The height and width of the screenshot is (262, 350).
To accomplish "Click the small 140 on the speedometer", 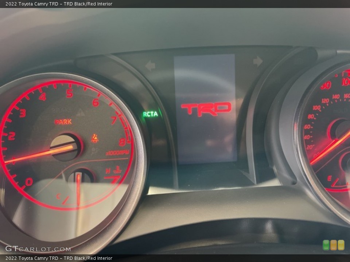I will pyautogui.click(x=336, y=96).
